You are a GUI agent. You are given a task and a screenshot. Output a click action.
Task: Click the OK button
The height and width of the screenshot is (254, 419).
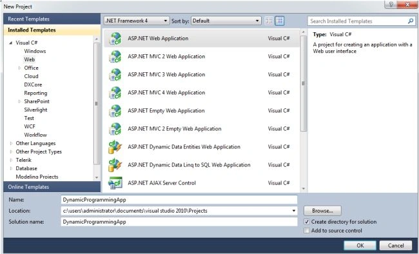(360, 246)
